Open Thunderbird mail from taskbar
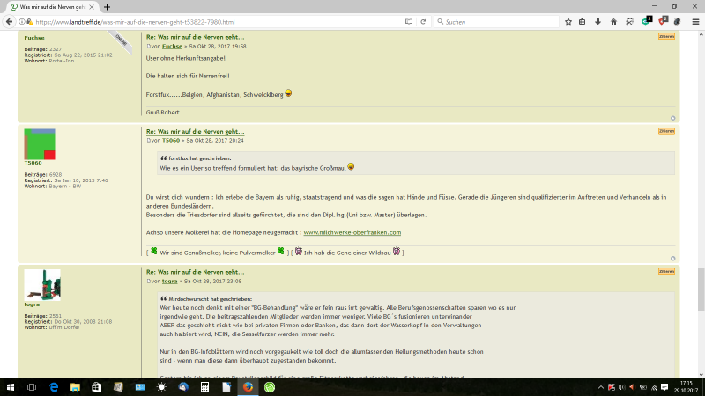The image size is (705, 396). coord(183,387)
